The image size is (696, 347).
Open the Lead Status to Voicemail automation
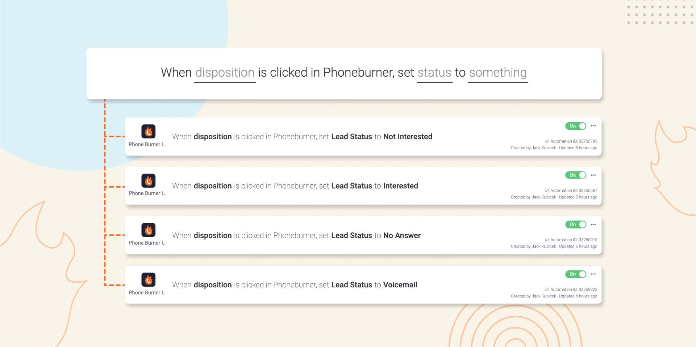[x=295, y=285]
